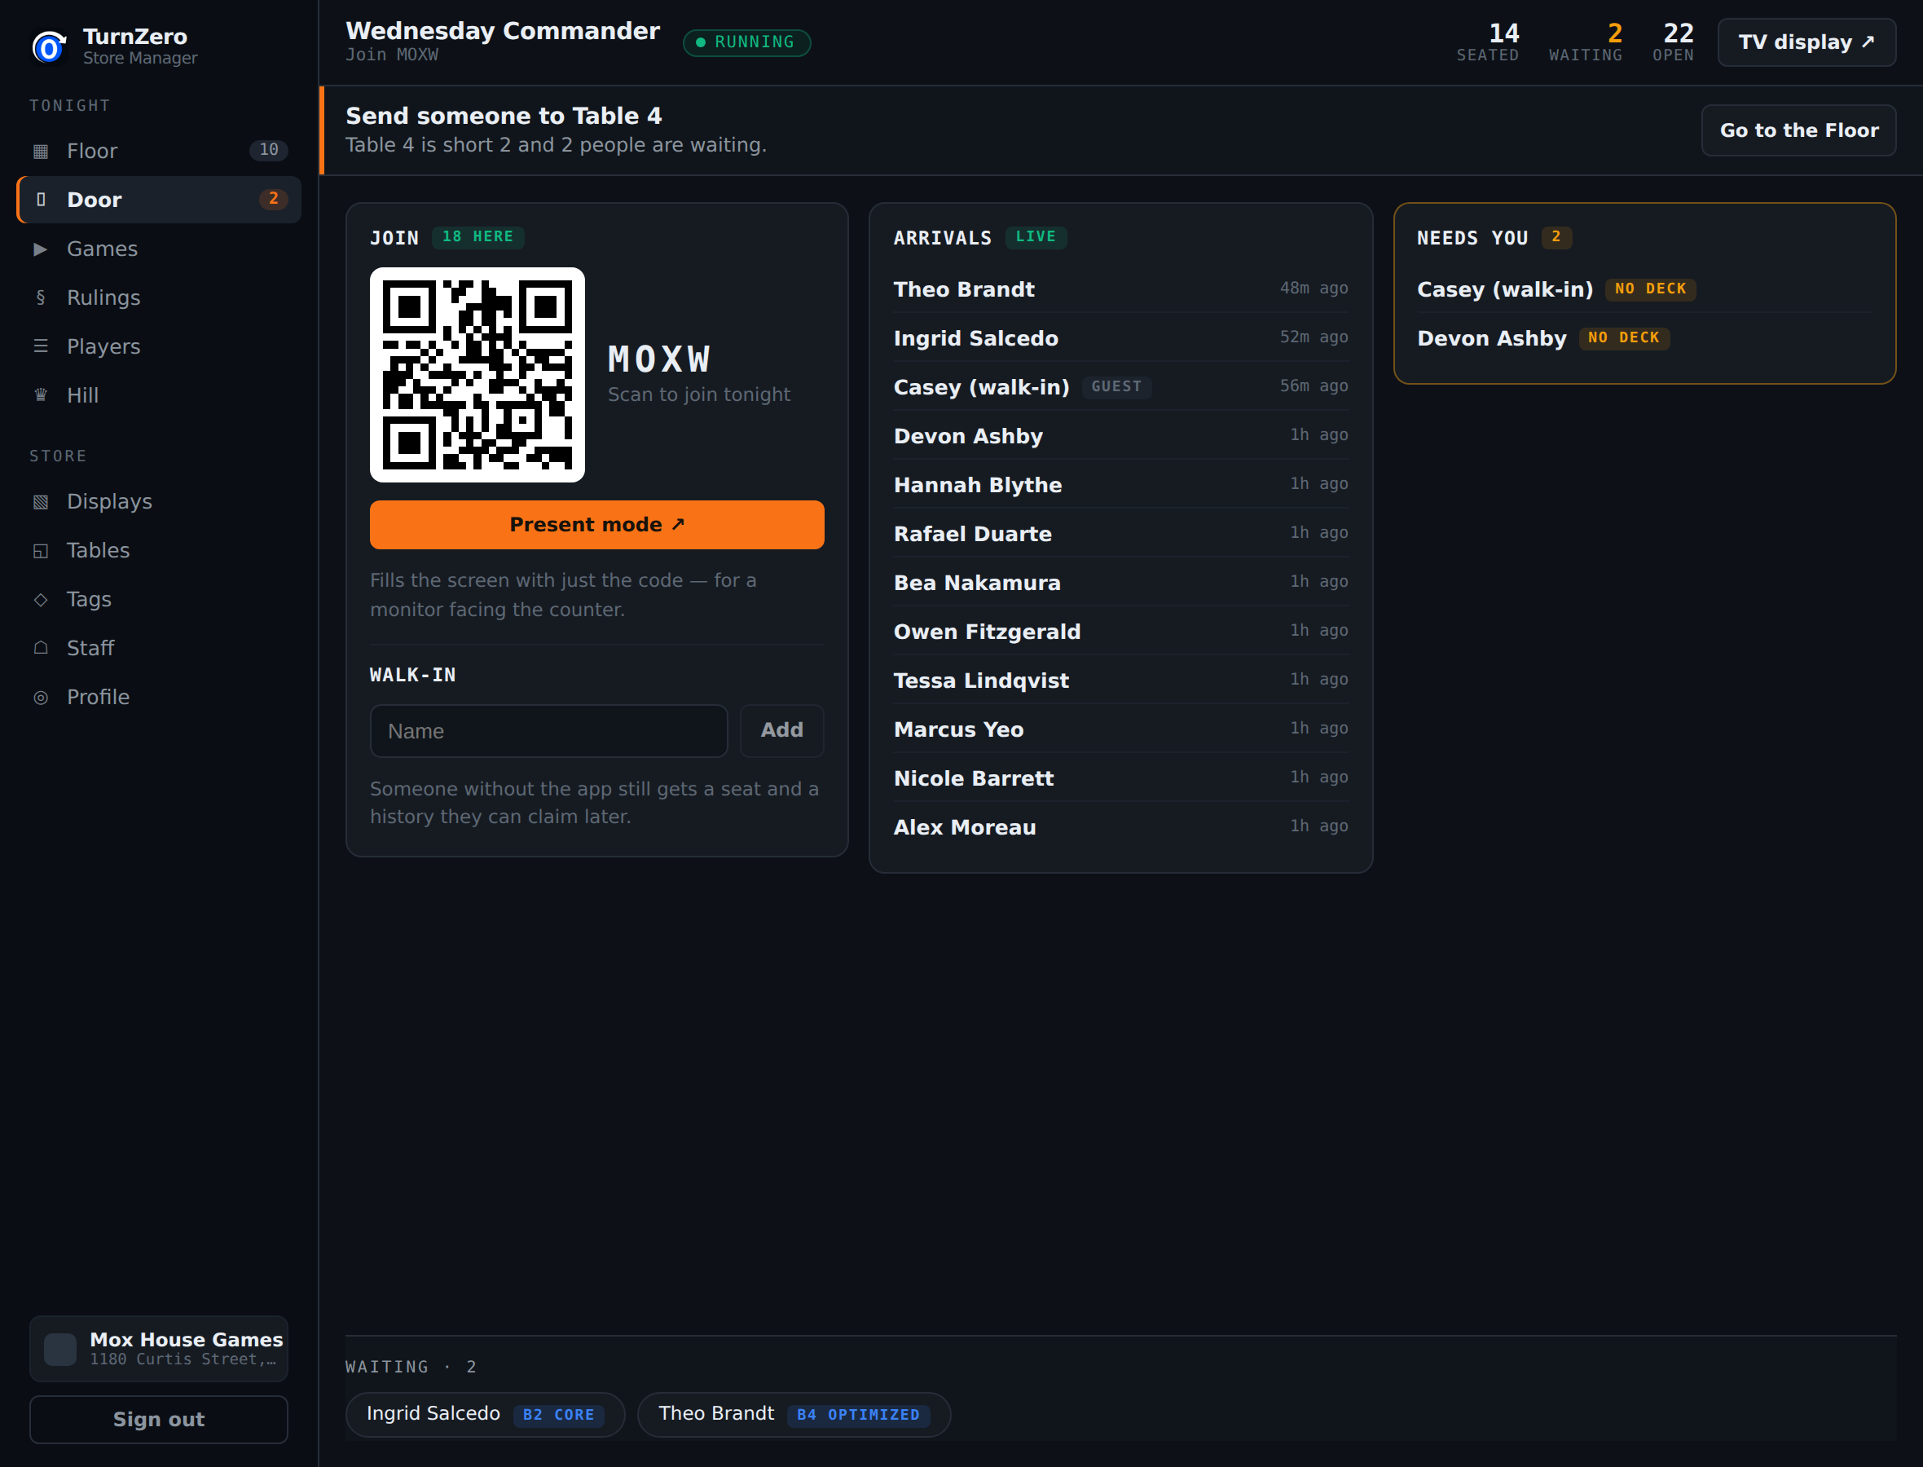Open the Tables store page

coord(159,551)
